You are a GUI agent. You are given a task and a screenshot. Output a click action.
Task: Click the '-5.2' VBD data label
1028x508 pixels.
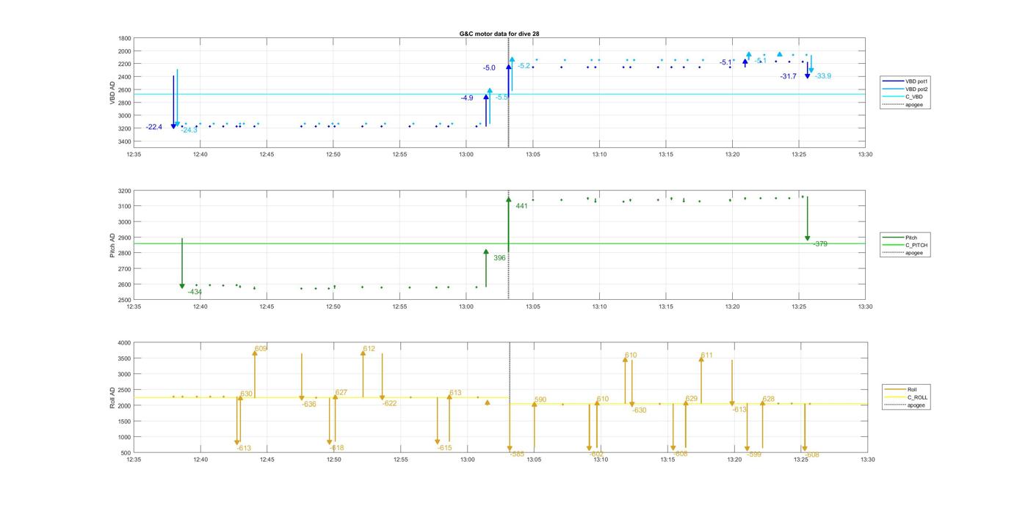click(x=524, y=66)
